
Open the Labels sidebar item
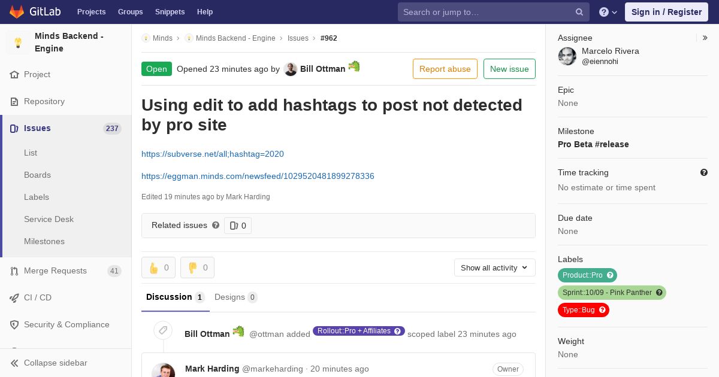pyautogui.click(x=37, y=197)
